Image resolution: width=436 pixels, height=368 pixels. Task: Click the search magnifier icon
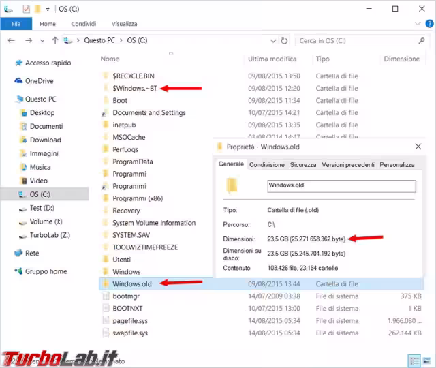422,41
